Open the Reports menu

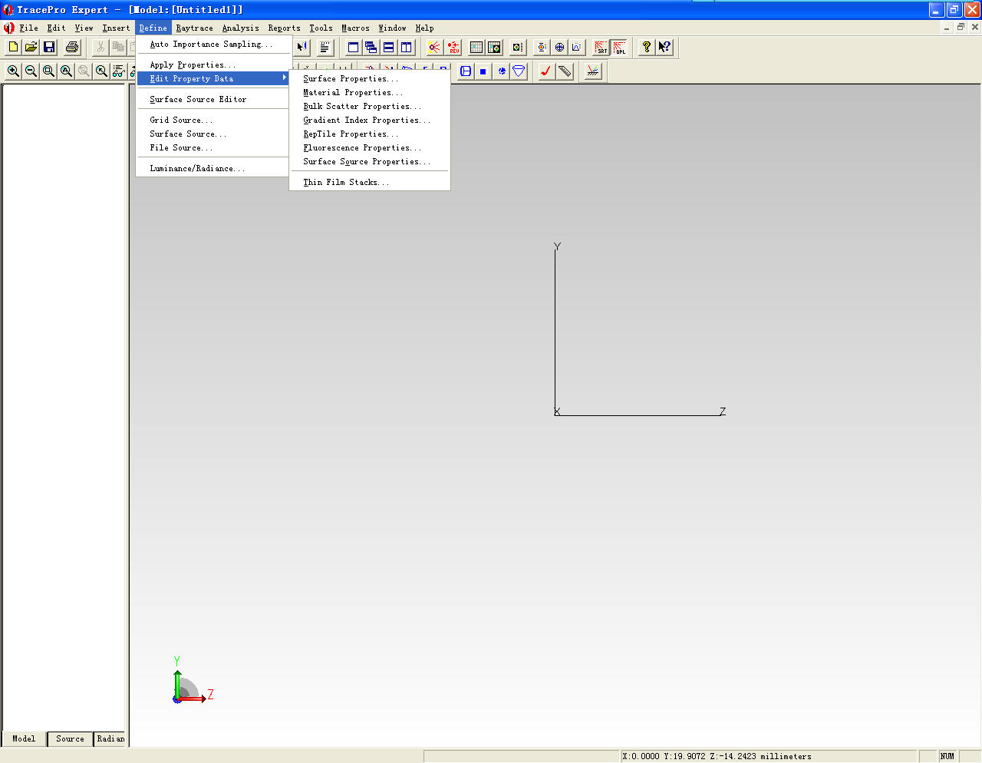coord(284,28)
